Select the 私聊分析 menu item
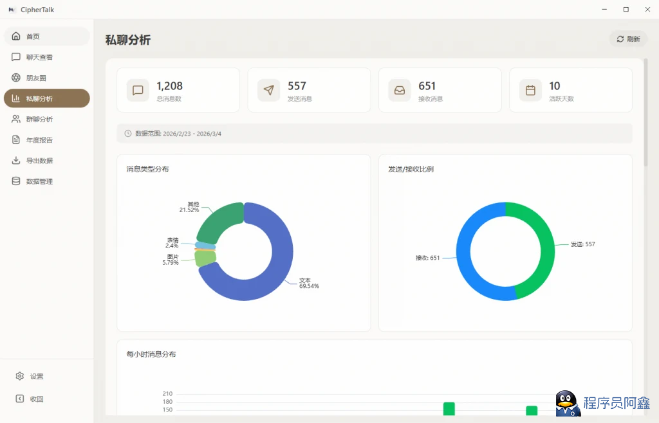 pyautogui.click(x=46, y=98)
